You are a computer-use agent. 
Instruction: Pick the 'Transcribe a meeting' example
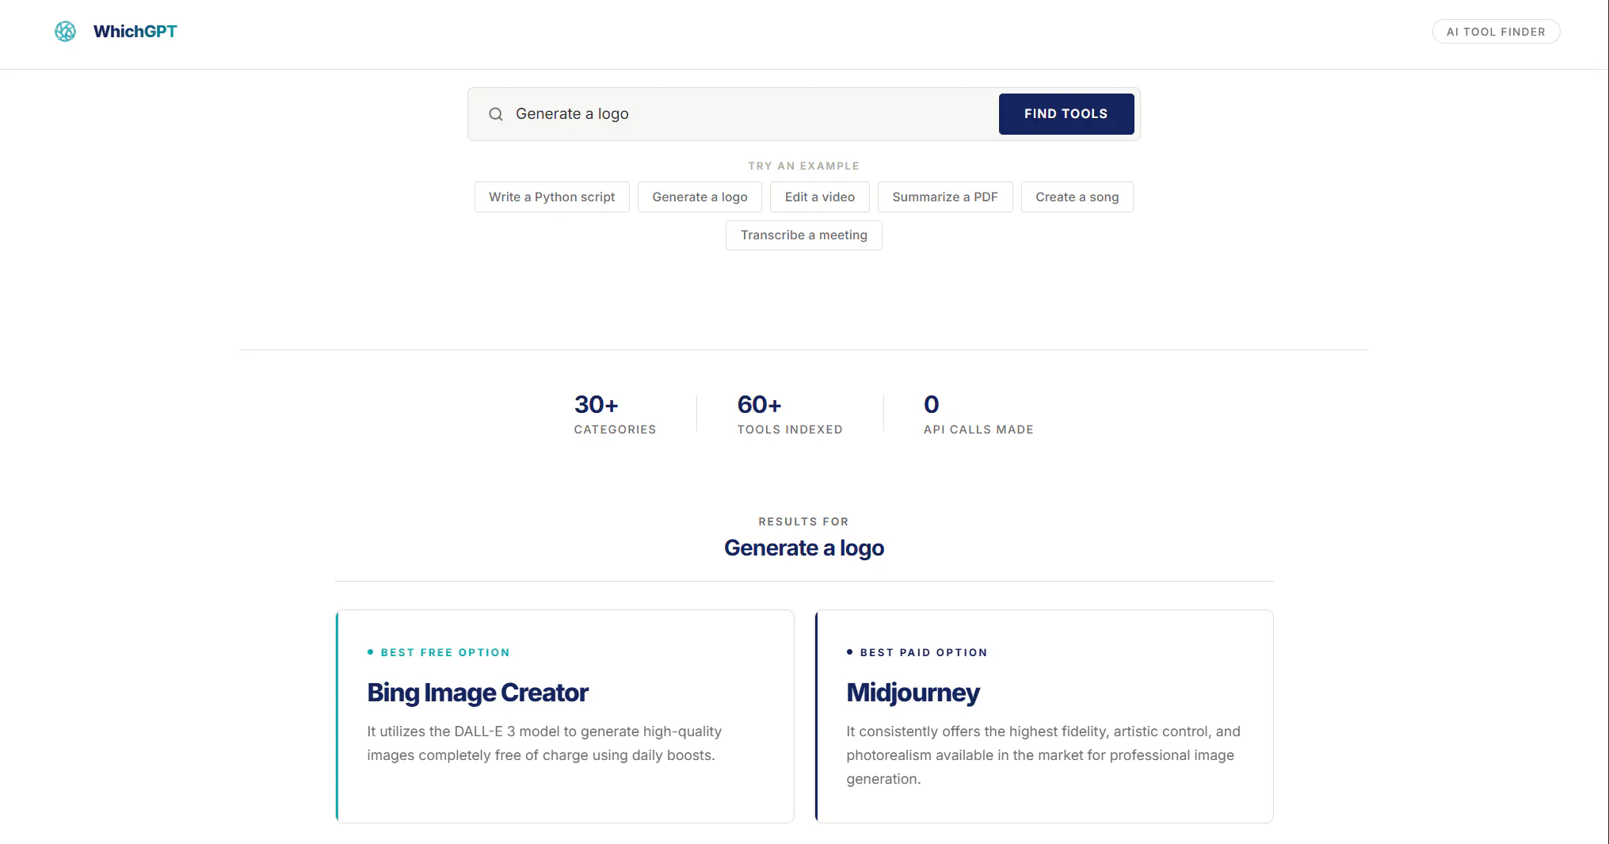tap(804, 235)
